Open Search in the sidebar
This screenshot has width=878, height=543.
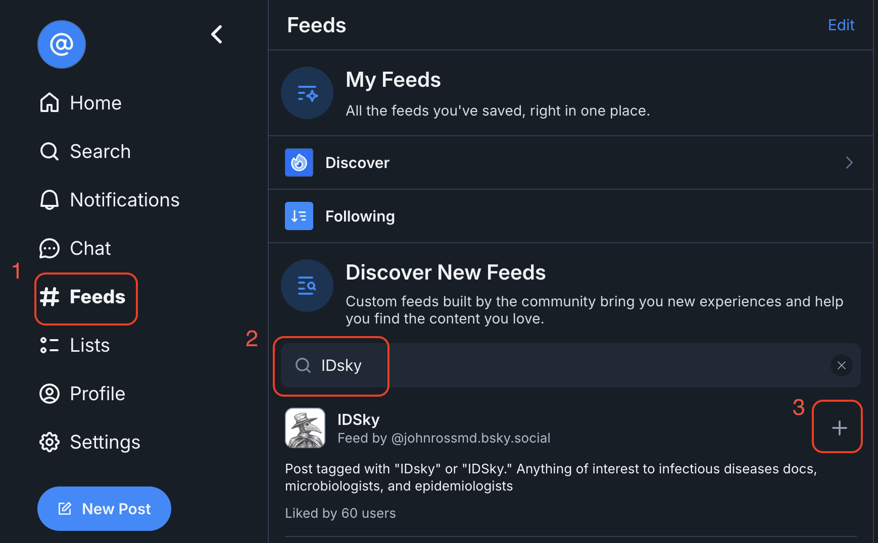[85, 151]
